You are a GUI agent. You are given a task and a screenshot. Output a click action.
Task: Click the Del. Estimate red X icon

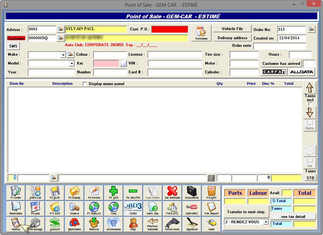point(172,193)
